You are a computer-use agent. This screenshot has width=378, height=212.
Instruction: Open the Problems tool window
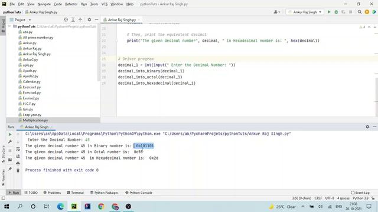[52, 193]
